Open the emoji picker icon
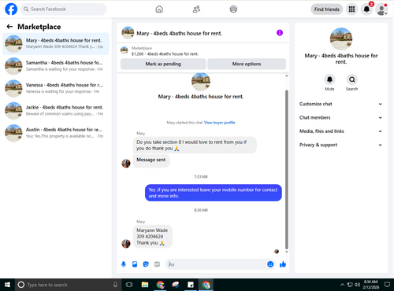394x291 pixels. click(x=270, y=264)
